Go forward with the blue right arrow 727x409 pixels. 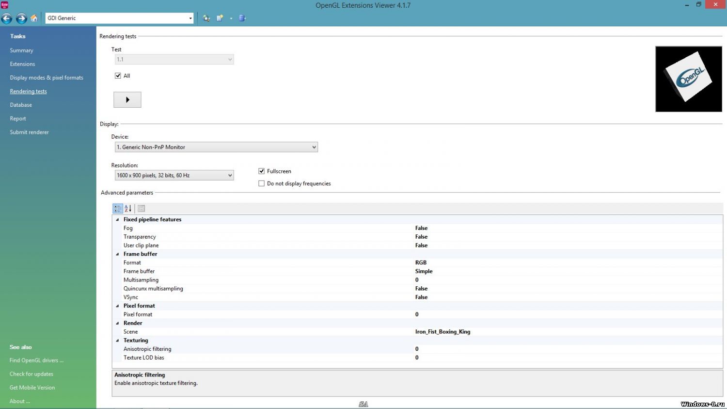tap(21, 18)
